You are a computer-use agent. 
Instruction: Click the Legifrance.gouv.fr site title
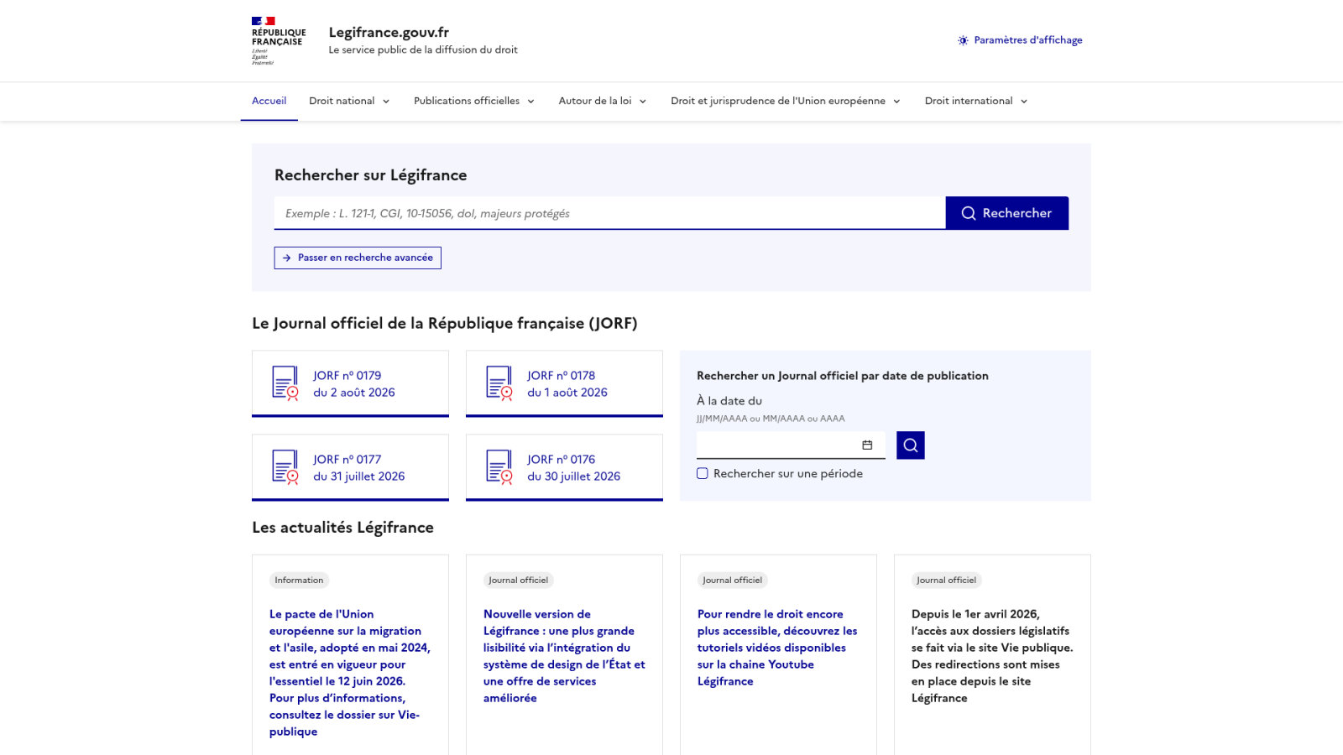click(x=389, y=33)
